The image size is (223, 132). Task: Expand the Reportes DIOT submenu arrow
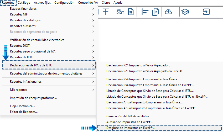[x=93, y=46]
